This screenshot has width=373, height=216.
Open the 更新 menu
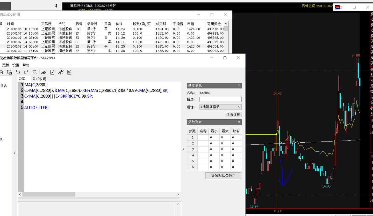[6, 65]
